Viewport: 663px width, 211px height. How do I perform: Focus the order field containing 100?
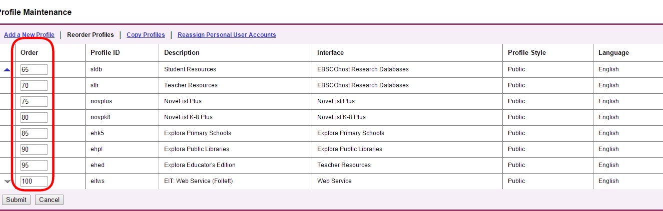(x=34, y=181)
